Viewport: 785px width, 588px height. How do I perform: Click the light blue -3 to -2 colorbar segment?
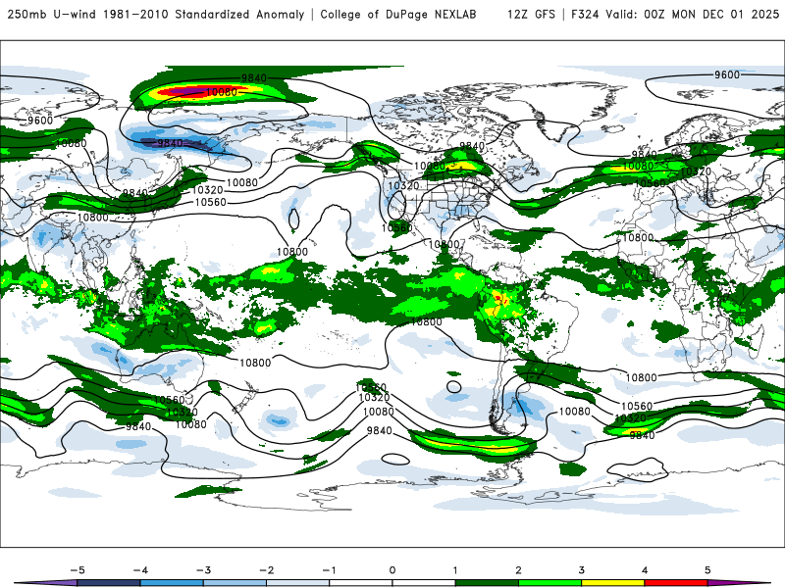235,583
